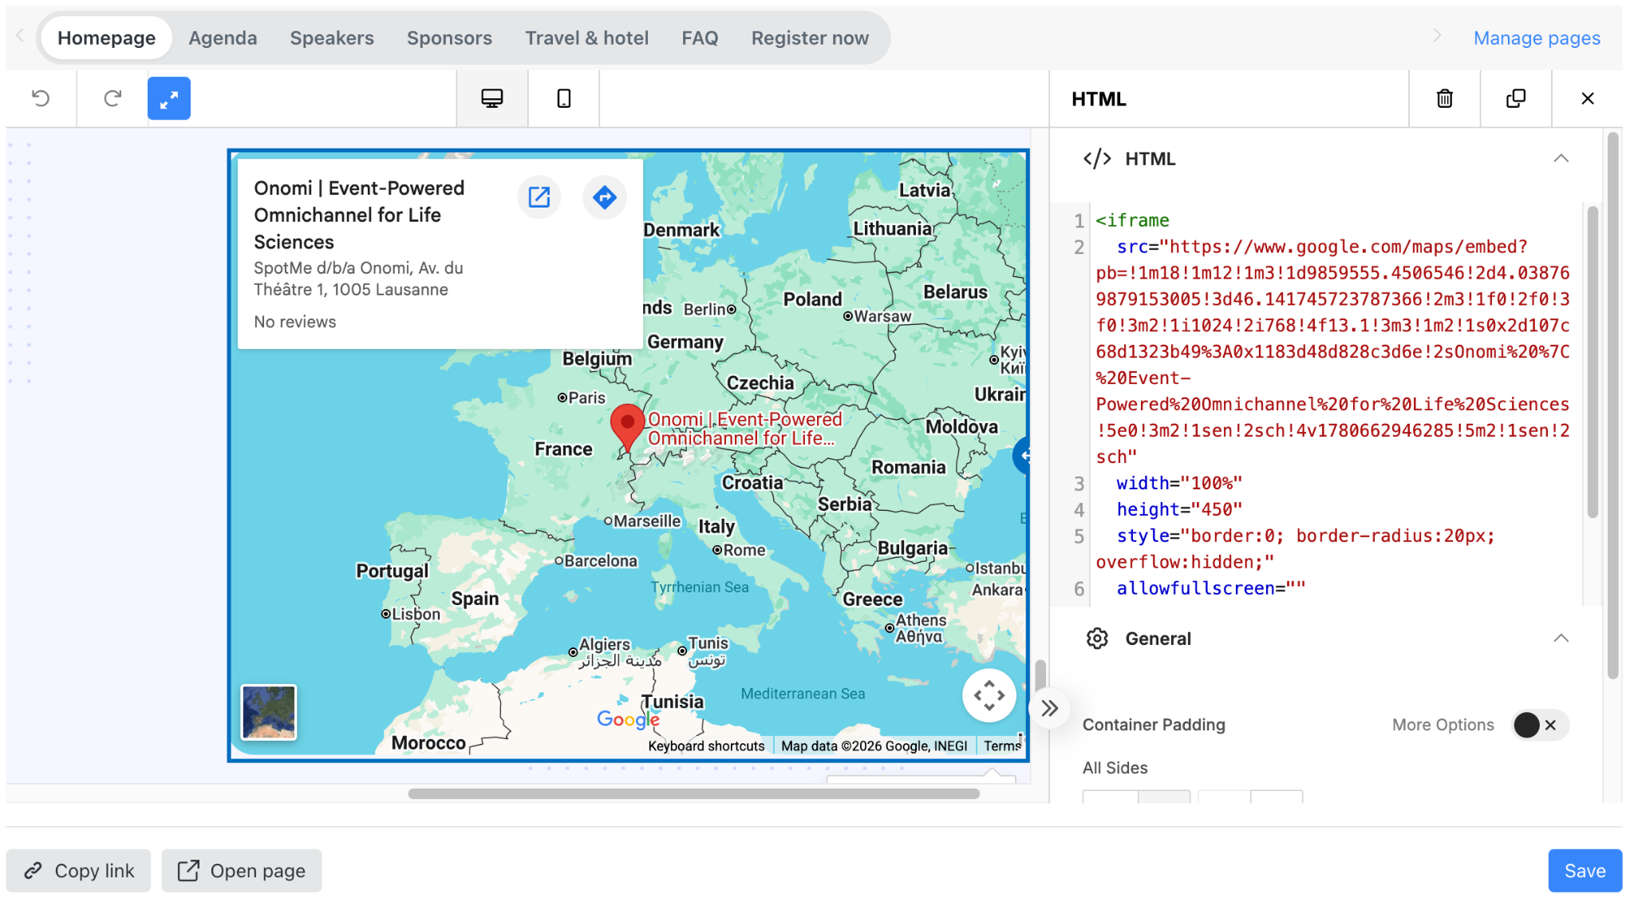Click the <iframe opening tag line
The width and height of the screenshot is (1634, 910).
(x=1132, y=220)
